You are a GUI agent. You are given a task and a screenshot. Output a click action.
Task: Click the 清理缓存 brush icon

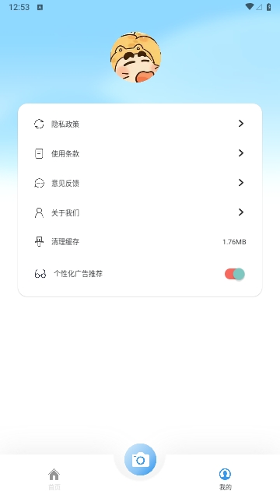click(x=39, y=242)
